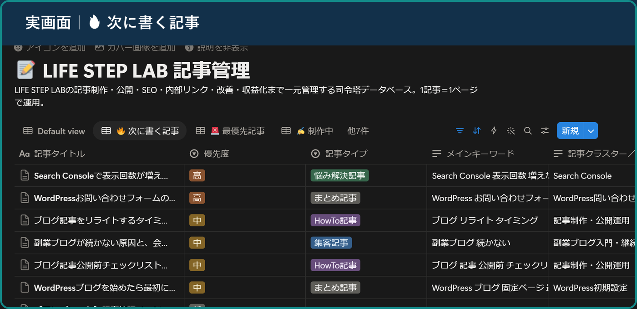Open the メインキーワード column header
The image size is (637, 309).
click(x=473, y=154)
